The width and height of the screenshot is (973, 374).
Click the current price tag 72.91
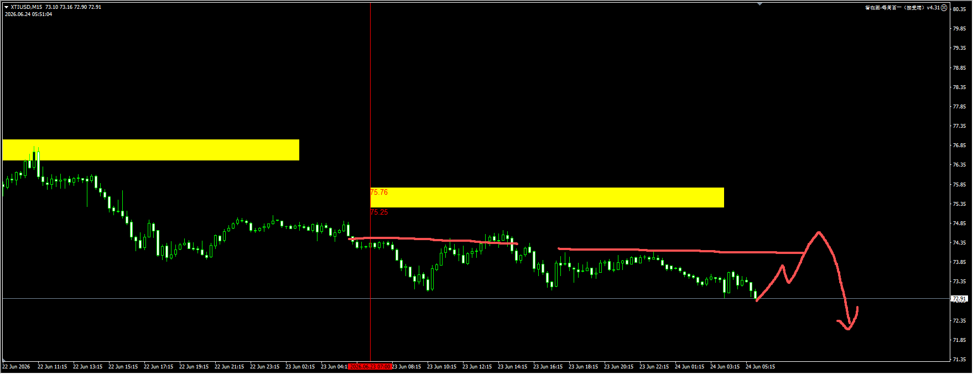point(960,299)
